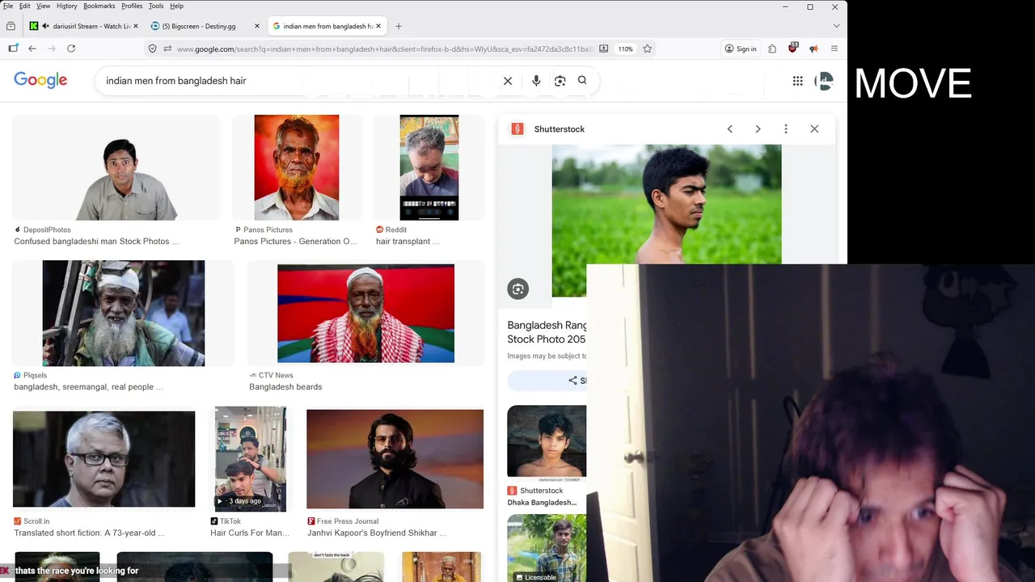
Task: Open the Google apps grid
Action: [x=797, y=81]
